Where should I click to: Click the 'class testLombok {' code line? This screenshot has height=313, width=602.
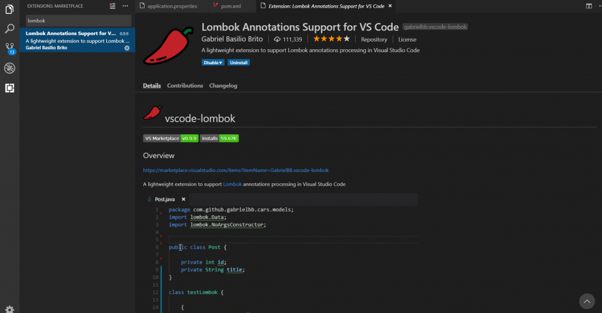[196, 292]
